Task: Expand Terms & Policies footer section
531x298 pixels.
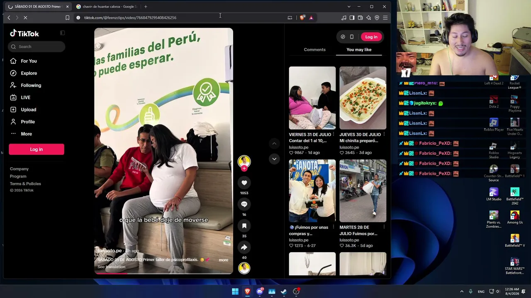Action: click(25, 184)
